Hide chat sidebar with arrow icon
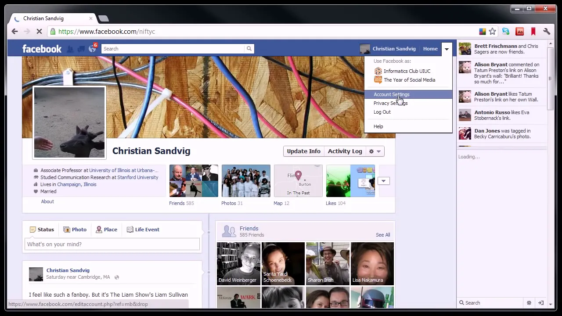562x316 pixels. click(541, 303)
